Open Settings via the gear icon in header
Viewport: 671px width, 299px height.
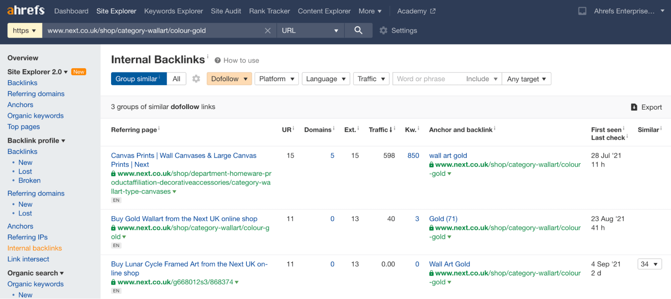pos(383,31)
